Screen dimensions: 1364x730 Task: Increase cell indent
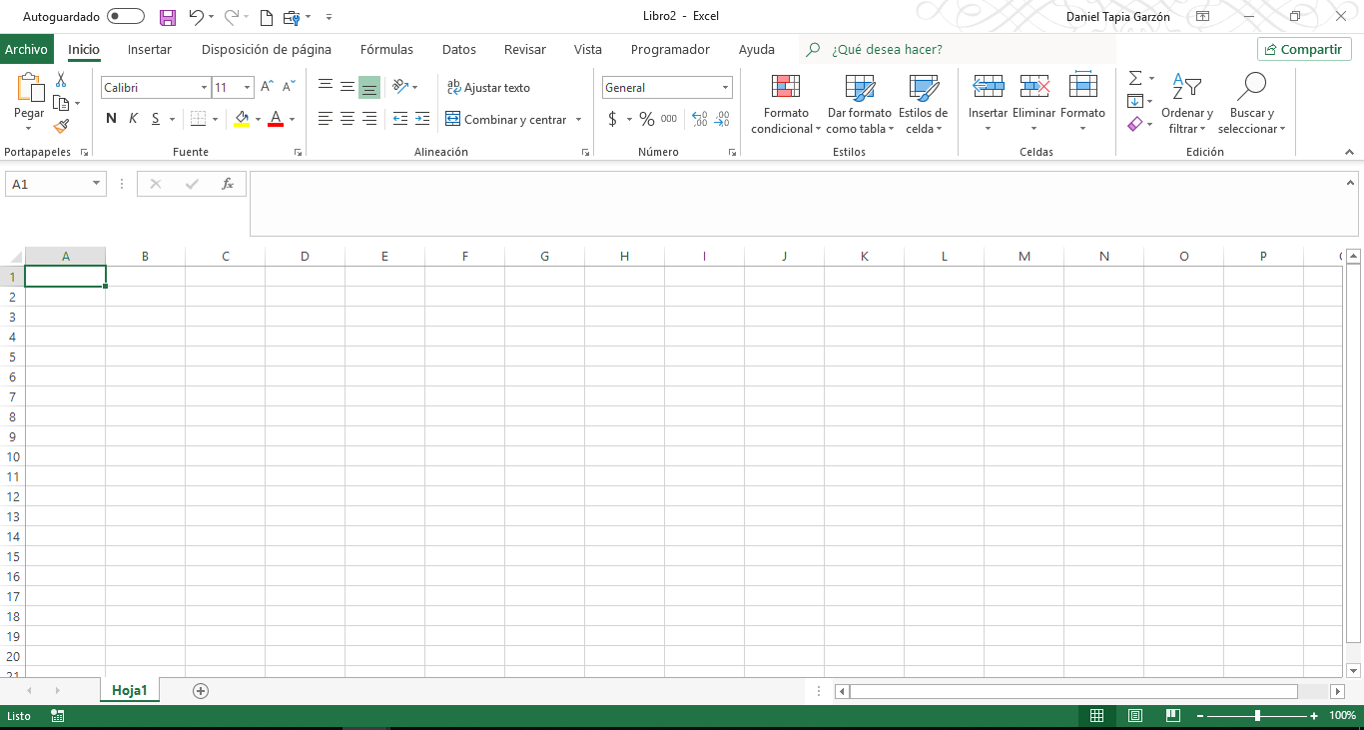pyautogui.click(x=423, y=119)
